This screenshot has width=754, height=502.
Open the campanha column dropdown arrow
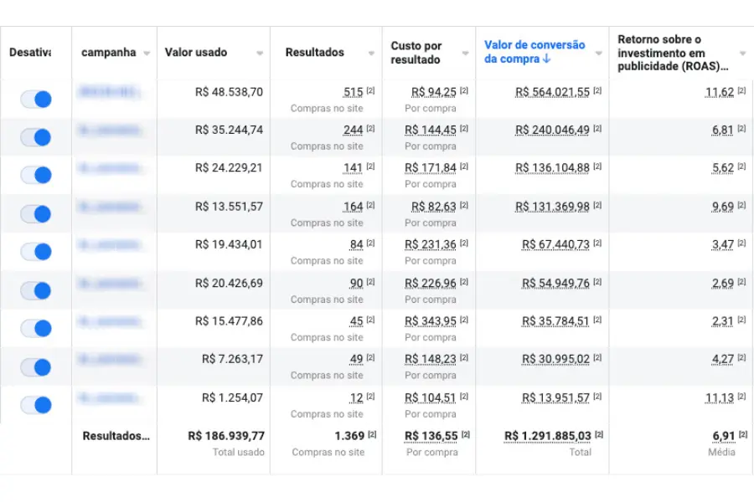tap(147, 53)
